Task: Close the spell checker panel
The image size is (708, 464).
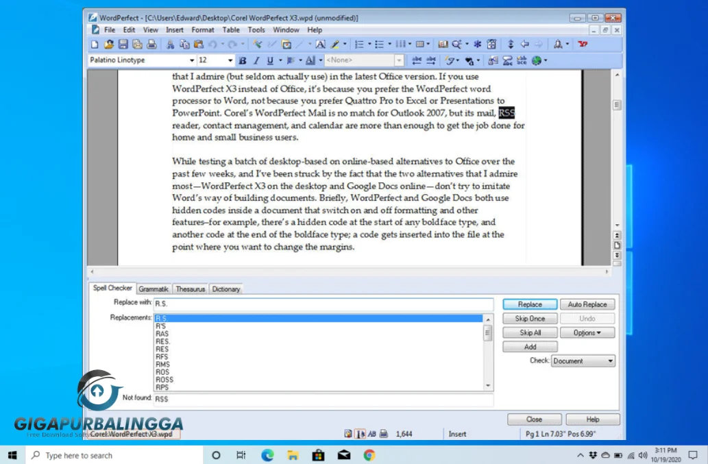Action: [x=534, y=419]
